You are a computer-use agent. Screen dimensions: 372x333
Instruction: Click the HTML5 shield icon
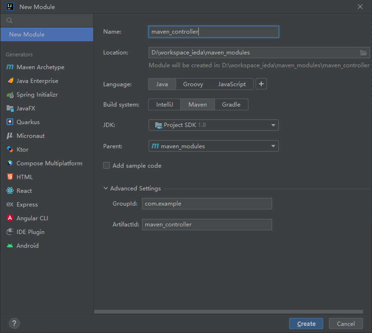pyautogui.click(x=10, y=177)
